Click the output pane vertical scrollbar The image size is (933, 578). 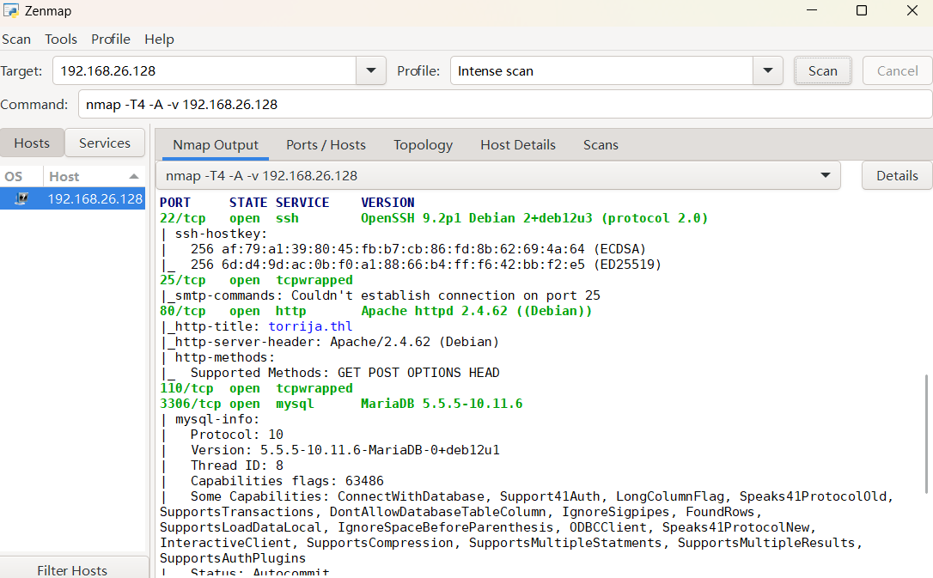coord(926,434)
